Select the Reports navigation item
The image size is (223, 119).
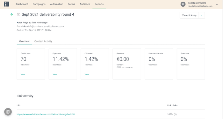pyautogui.click(x=99, y=4)
